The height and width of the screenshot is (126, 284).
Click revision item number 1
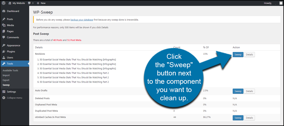pos(76,59)
